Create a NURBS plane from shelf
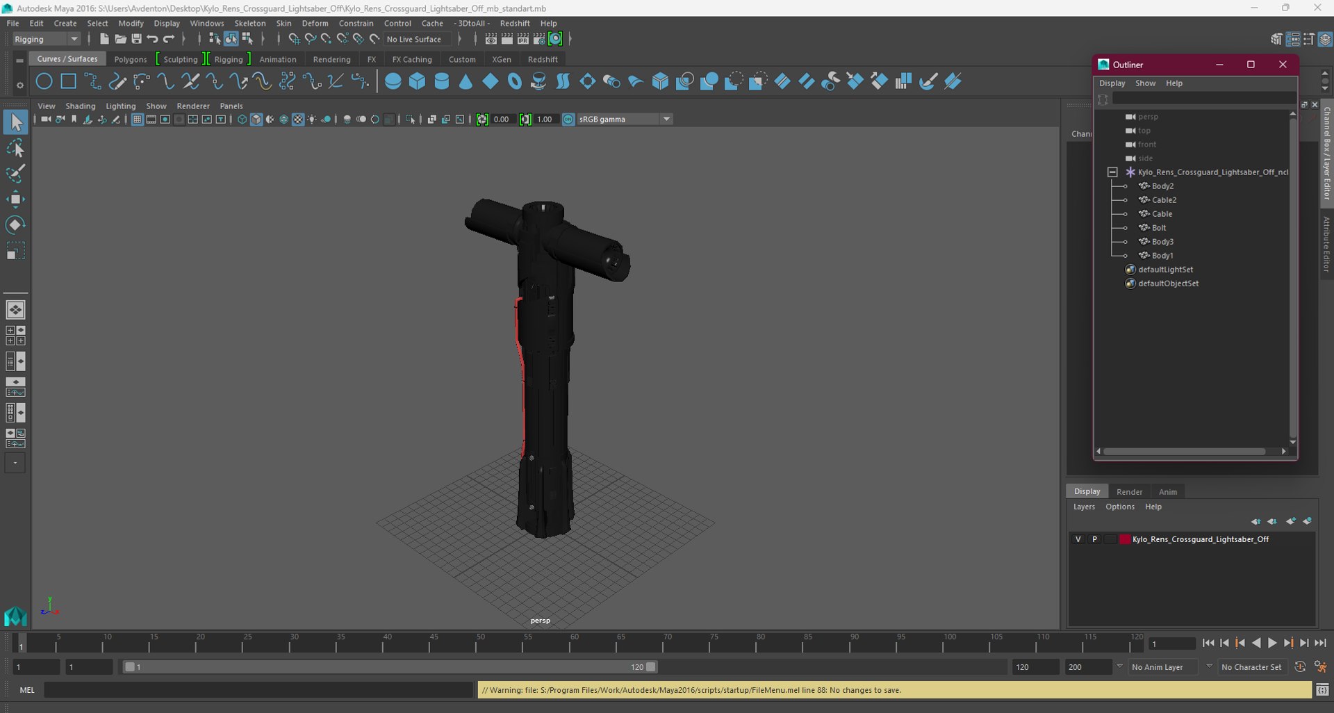The image size is (1334, 713). click(491, 81)
